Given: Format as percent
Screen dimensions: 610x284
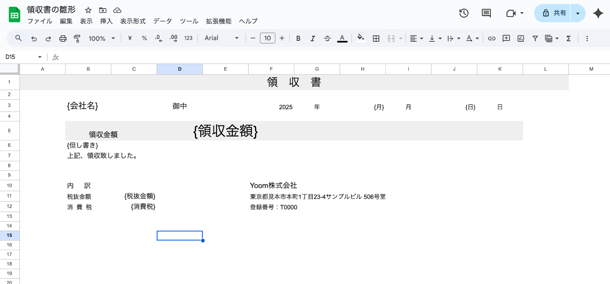Looking at the screenshot, I should pyautogui.click(x=144, y=38).
